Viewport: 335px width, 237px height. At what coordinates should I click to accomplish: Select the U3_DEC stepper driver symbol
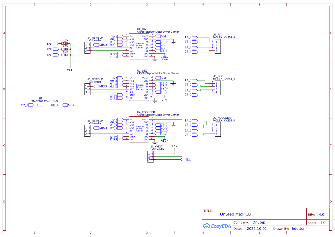point(139,87)
